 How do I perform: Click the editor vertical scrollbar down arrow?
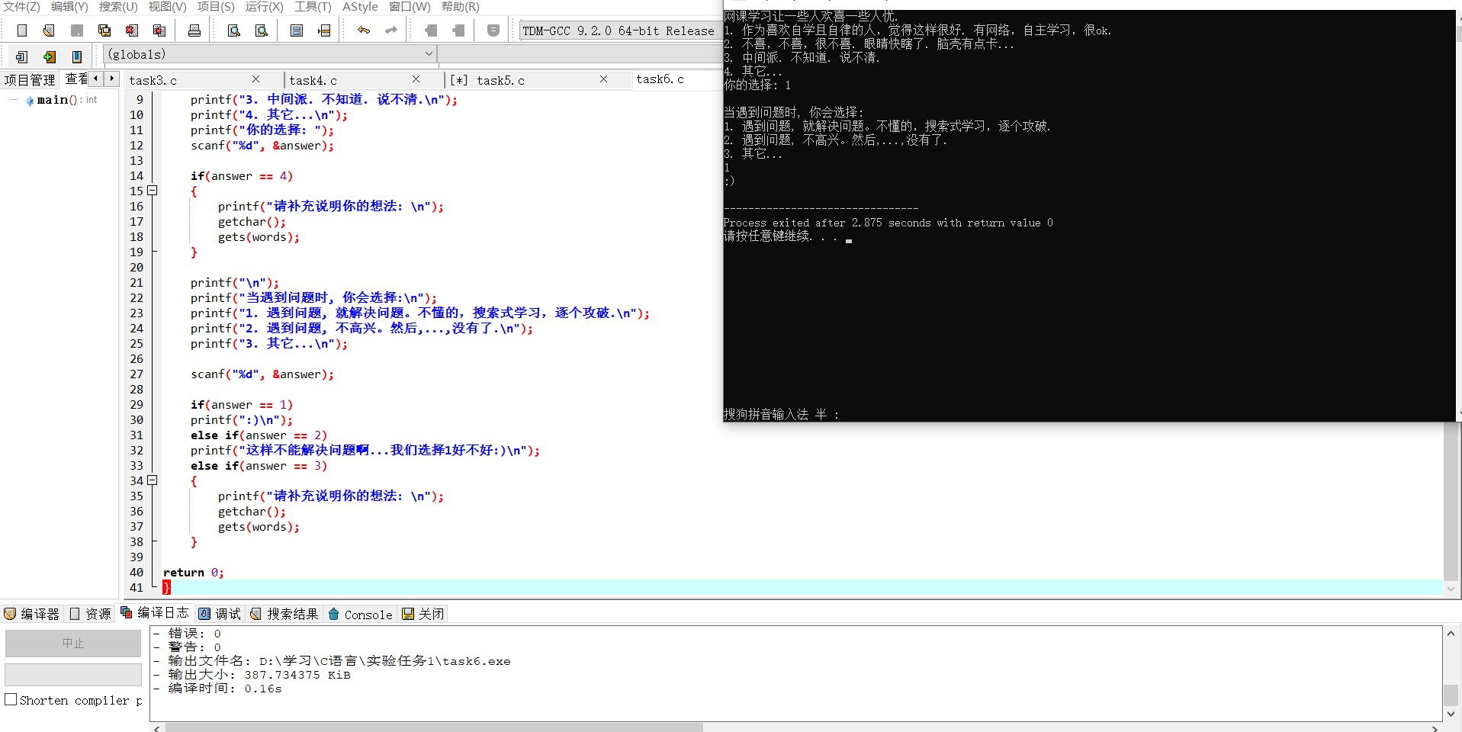(x=1451, y=589)
